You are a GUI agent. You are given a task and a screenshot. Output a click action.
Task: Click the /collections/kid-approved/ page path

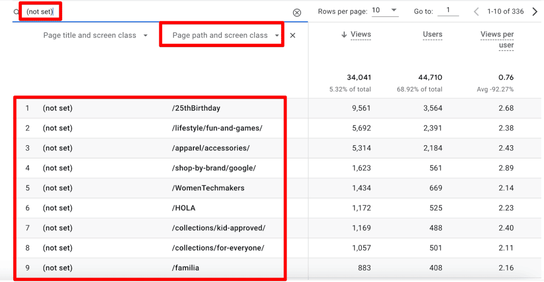(218, 228)
